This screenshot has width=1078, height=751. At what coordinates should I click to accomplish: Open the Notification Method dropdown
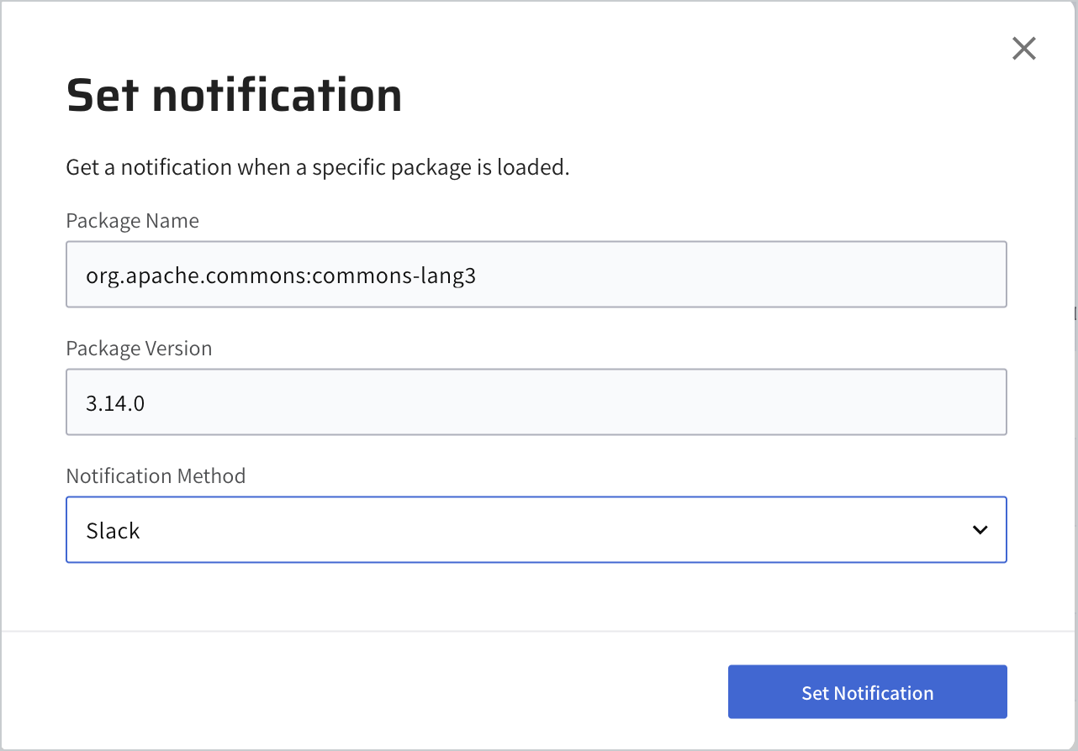pos(536,530)
